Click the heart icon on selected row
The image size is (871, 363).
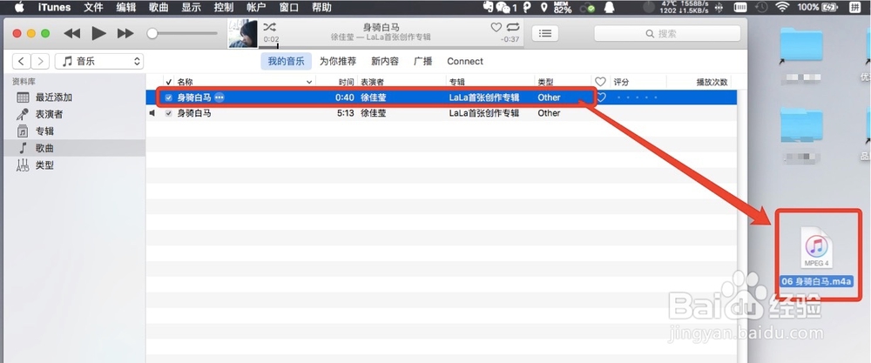600,97
